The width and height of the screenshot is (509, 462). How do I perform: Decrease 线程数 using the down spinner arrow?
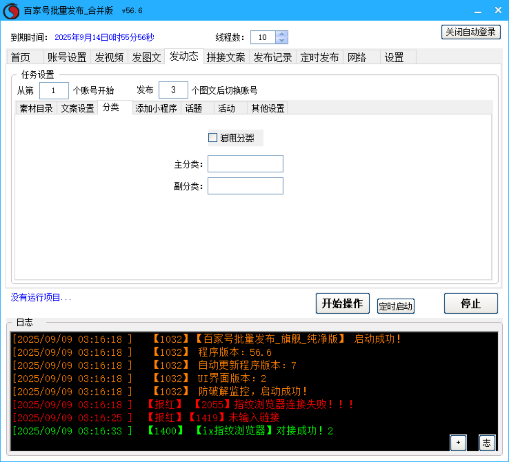281,40
